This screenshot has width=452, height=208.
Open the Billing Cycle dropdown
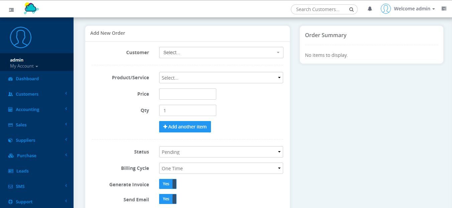point(221,168)
